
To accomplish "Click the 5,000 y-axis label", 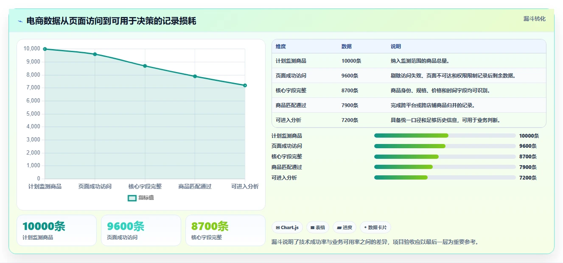I will tap(33, 114).
